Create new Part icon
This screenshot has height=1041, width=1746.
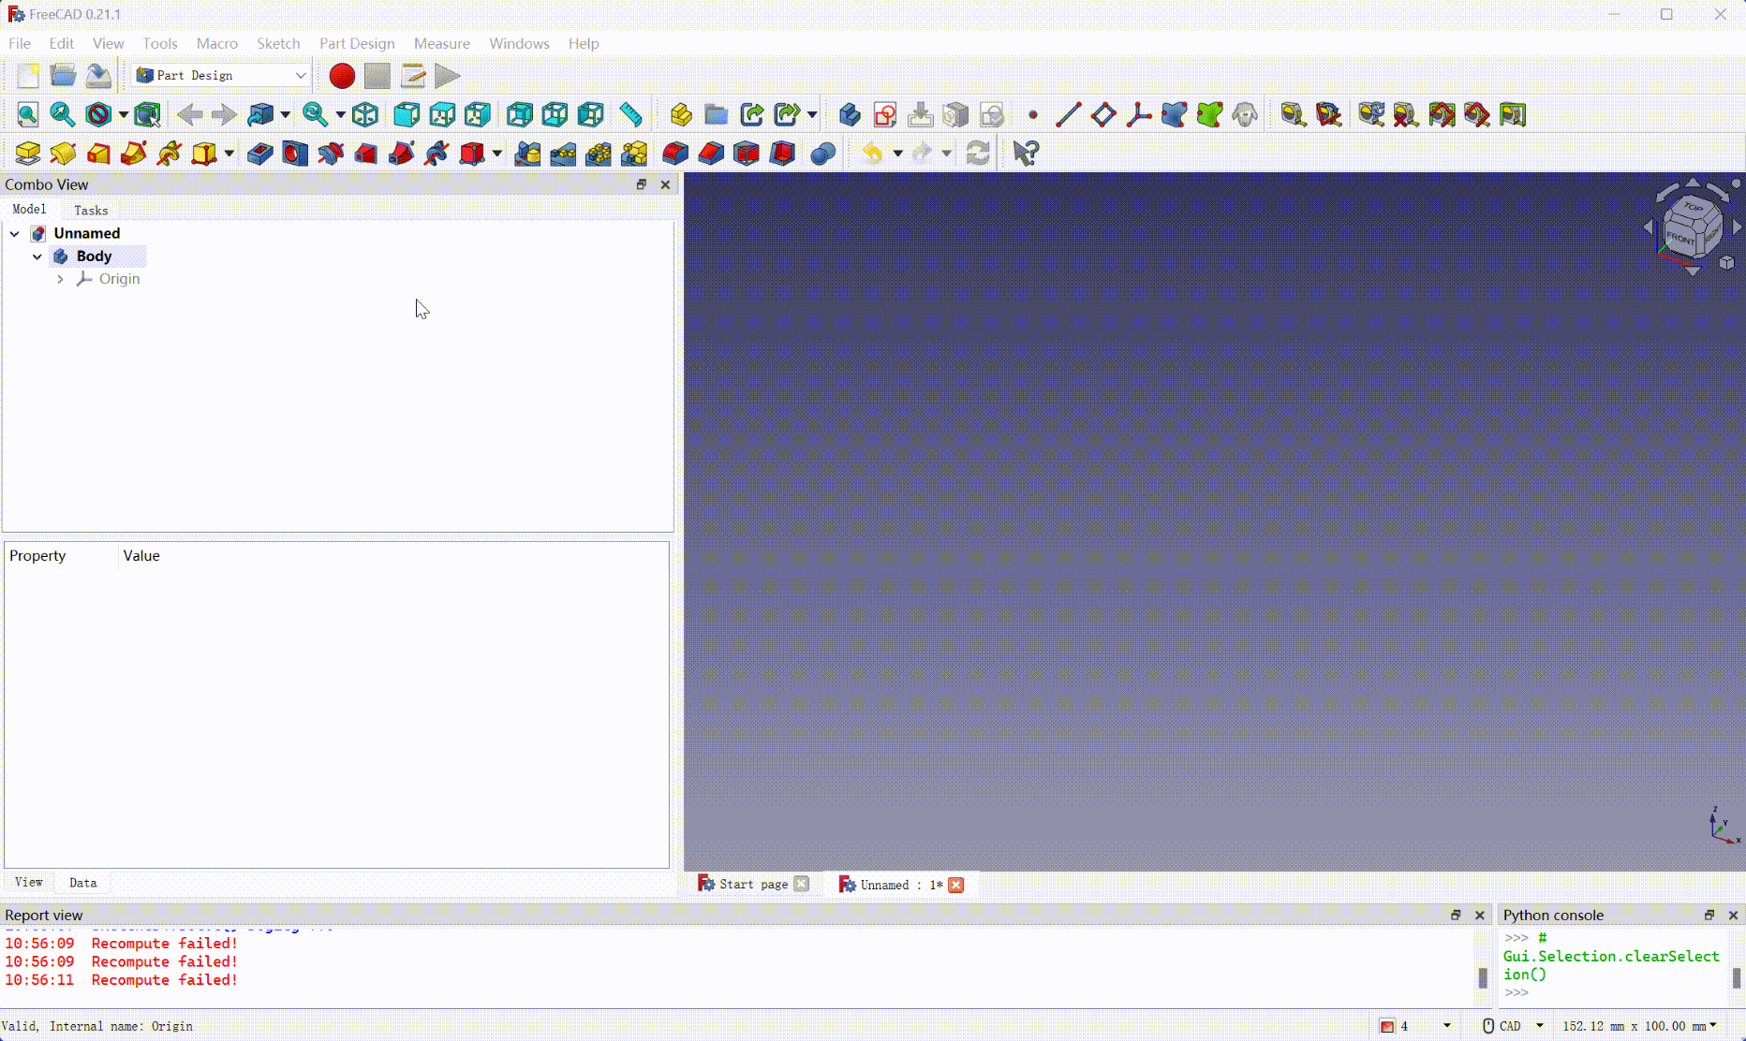[681, 115]
